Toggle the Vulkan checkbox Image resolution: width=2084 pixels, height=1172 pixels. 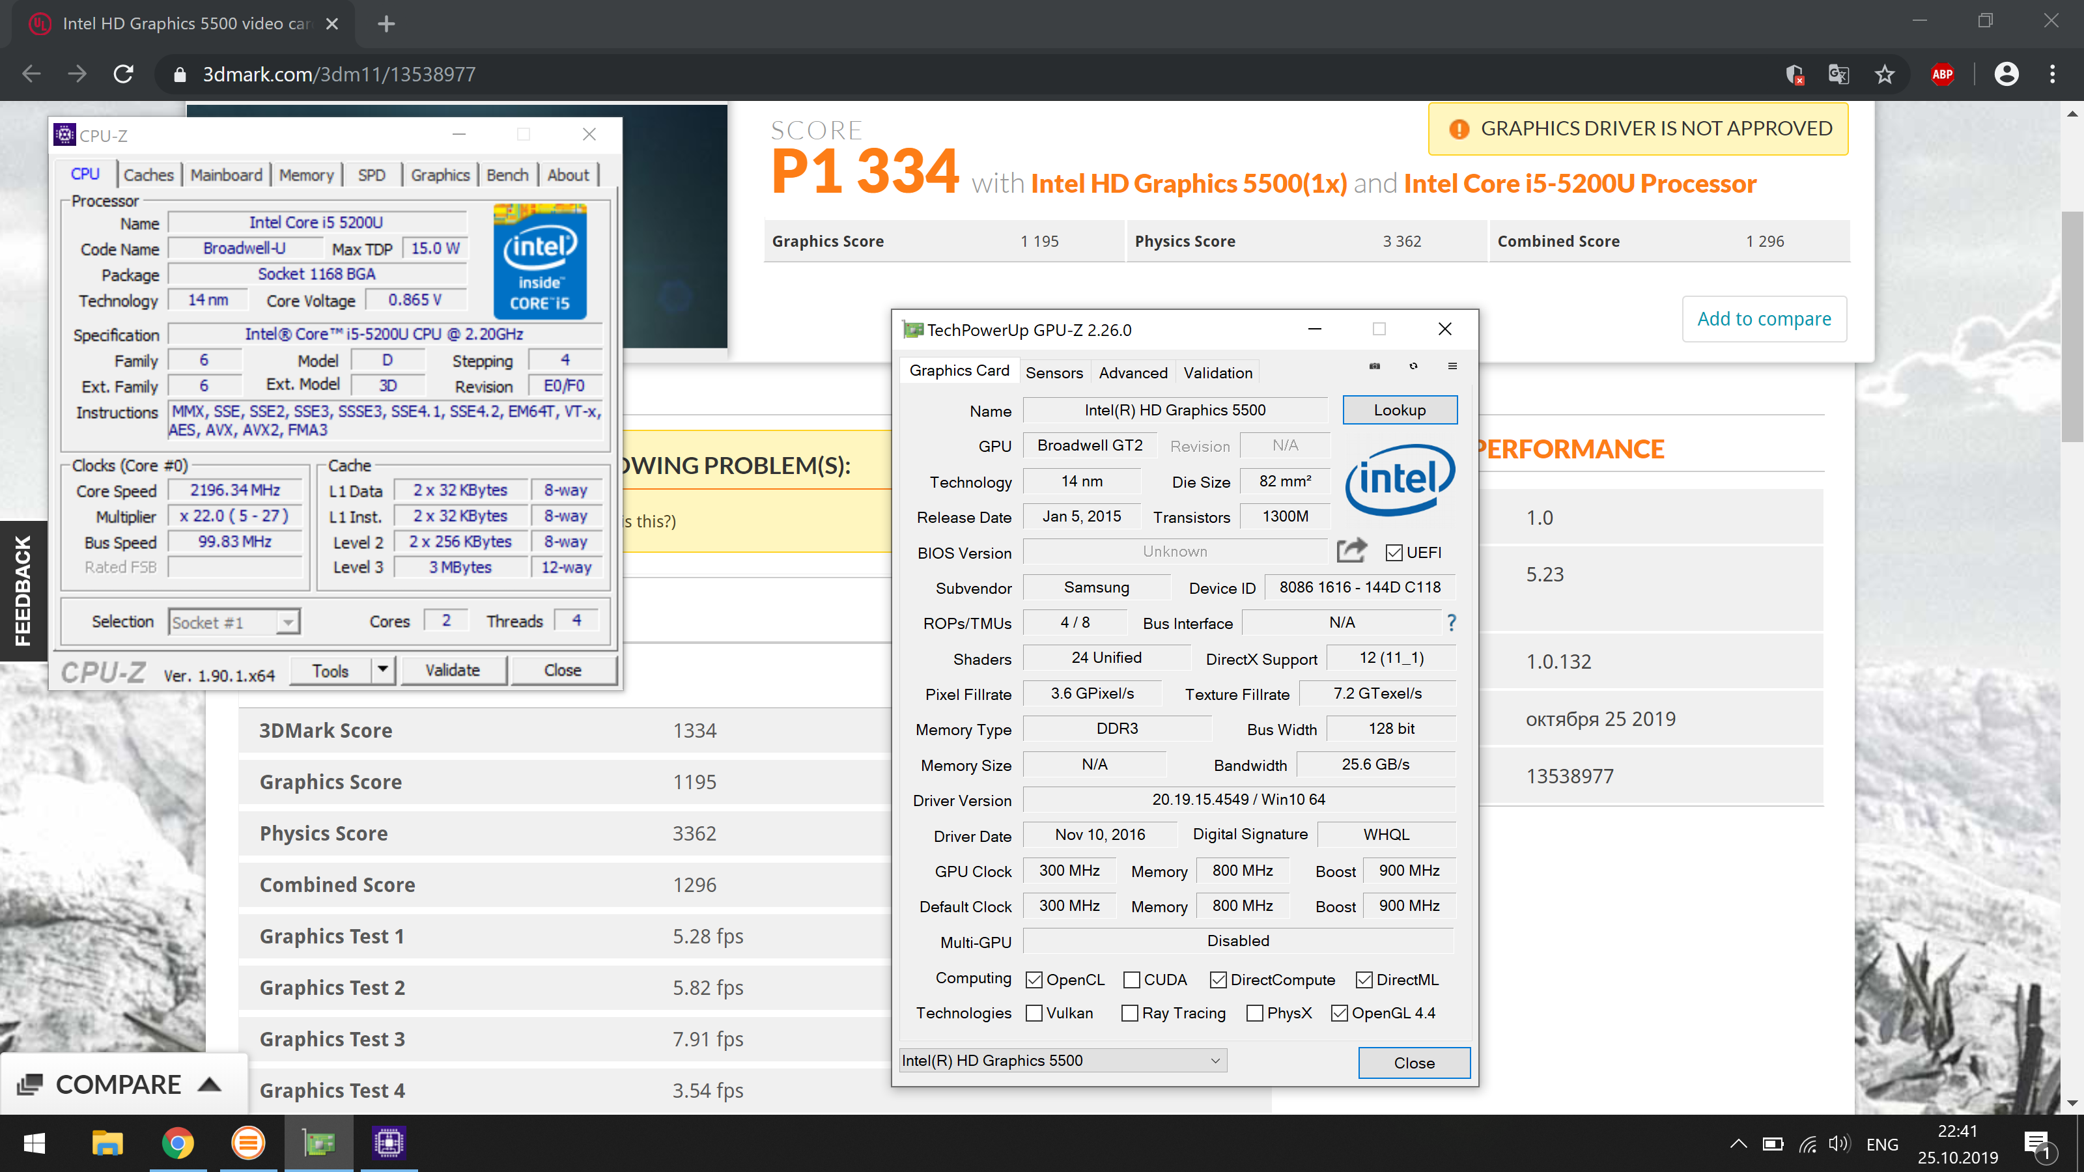coord(1033,1012)
